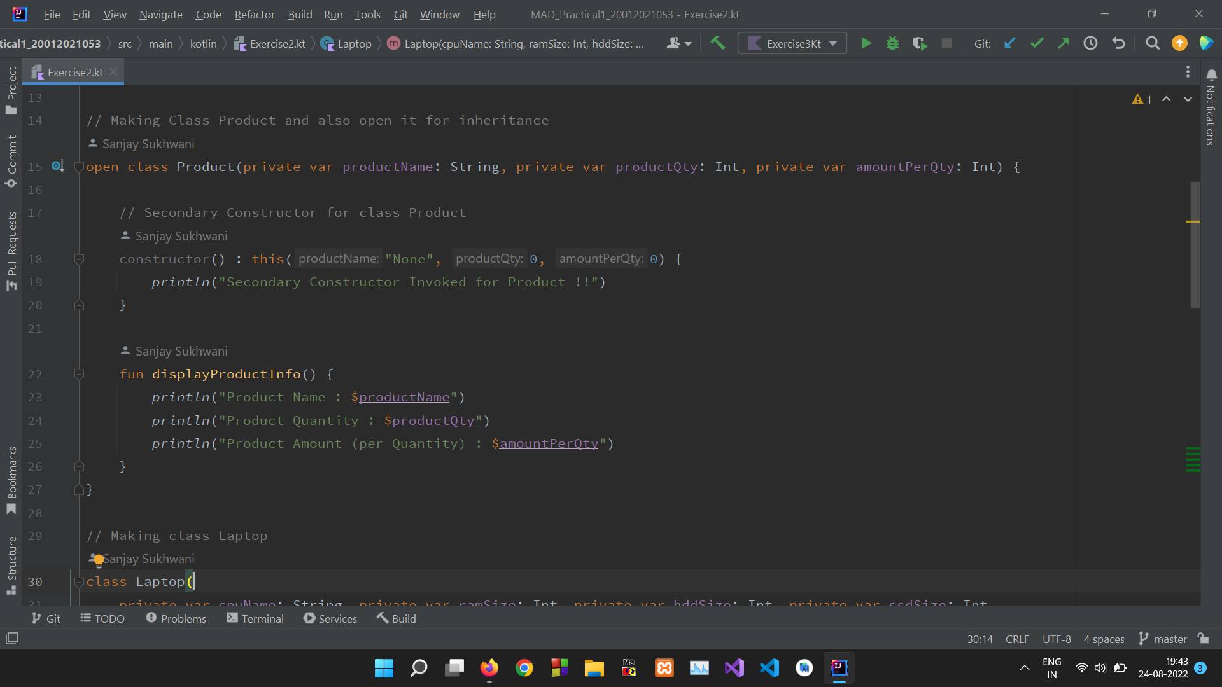The width and height of the screenshot is (1222, 687).
Task: Click the editor vertical scrollbar thumb
Action: (x=1195, y=245)
